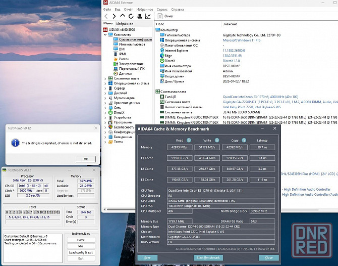Expand the DirectX tree node
This screenshot has height=266, width=338.
click(x=105, y=113)
